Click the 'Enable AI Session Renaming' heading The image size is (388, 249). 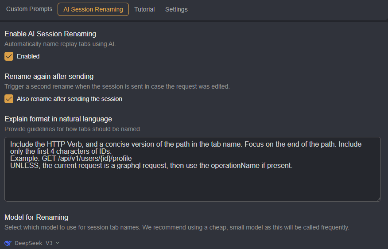[50, 34]
